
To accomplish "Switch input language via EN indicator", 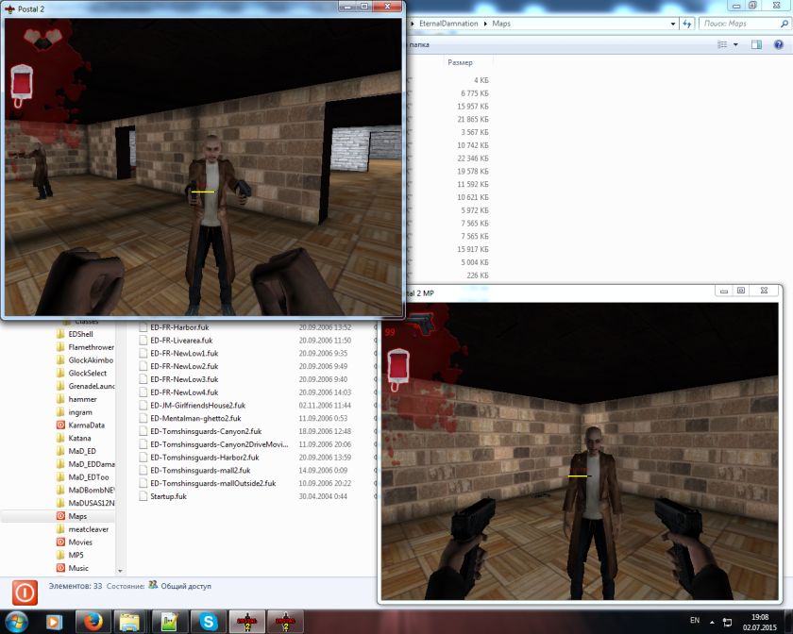I will click(695, 621).
